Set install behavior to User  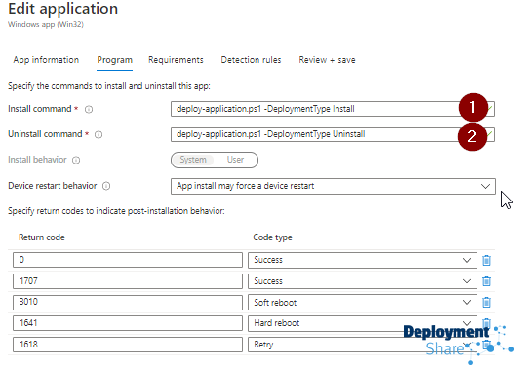(x=235, y=160)
